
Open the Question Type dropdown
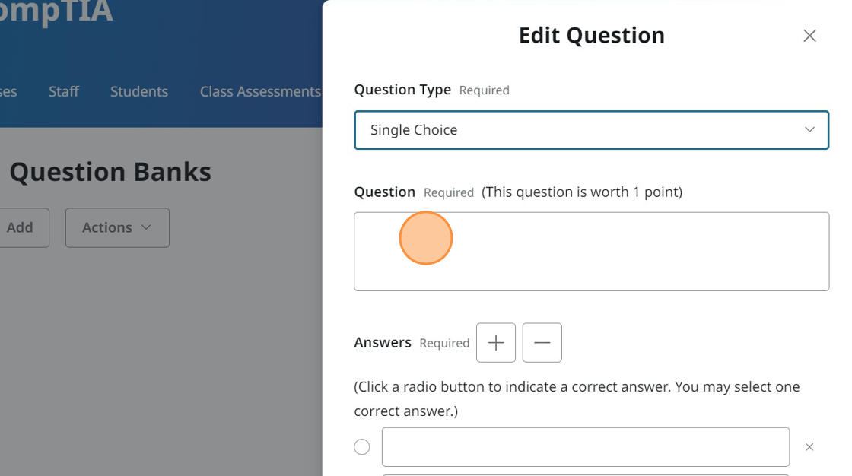(590, 130)
